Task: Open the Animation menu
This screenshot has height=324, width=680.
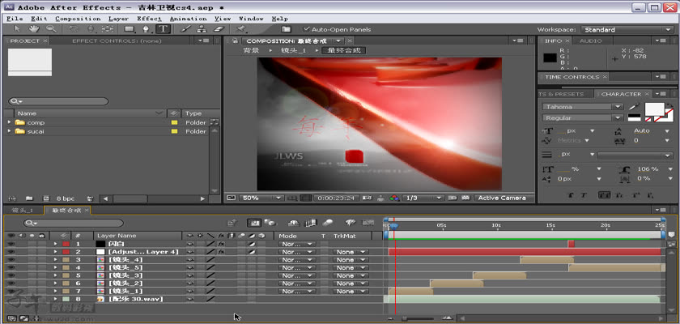Action: coord(188,19)
